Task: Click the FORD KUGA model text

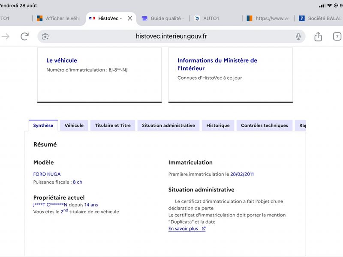Action: tap(47, 174)
